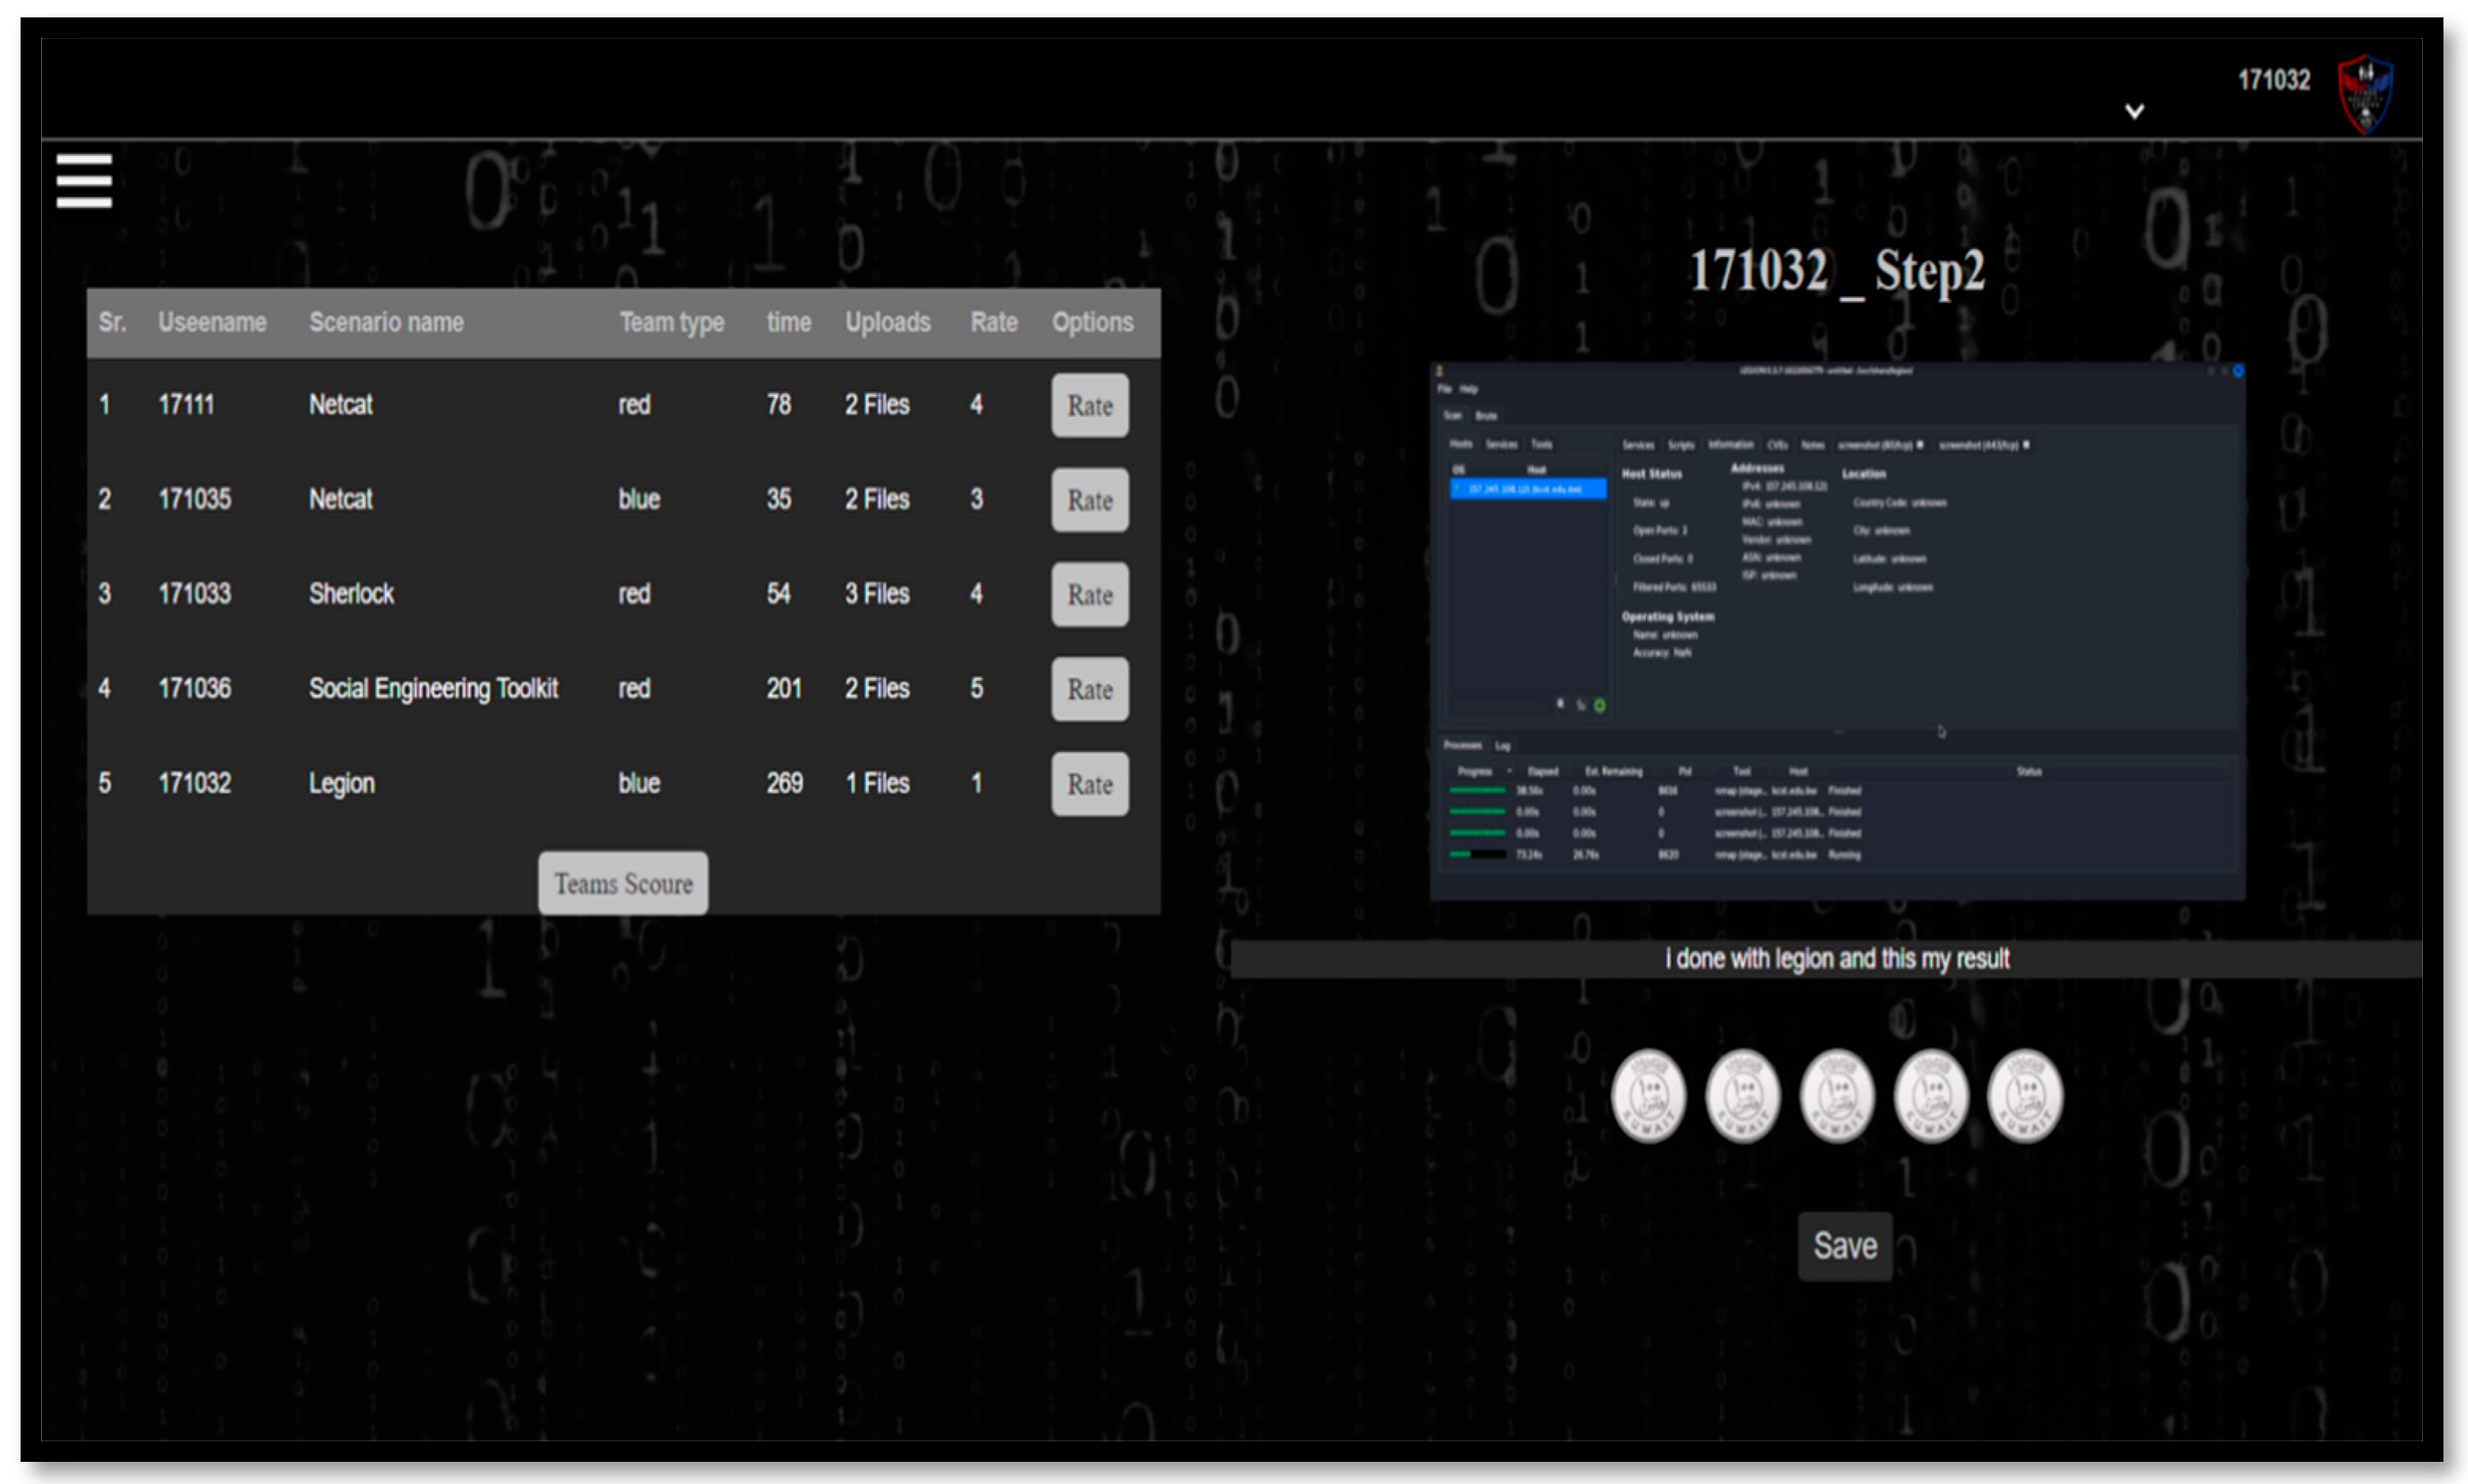Click the legion result comment text
Image resolution: width=2468 pixels, height=1484 pixels.
tap(1836, 958)
